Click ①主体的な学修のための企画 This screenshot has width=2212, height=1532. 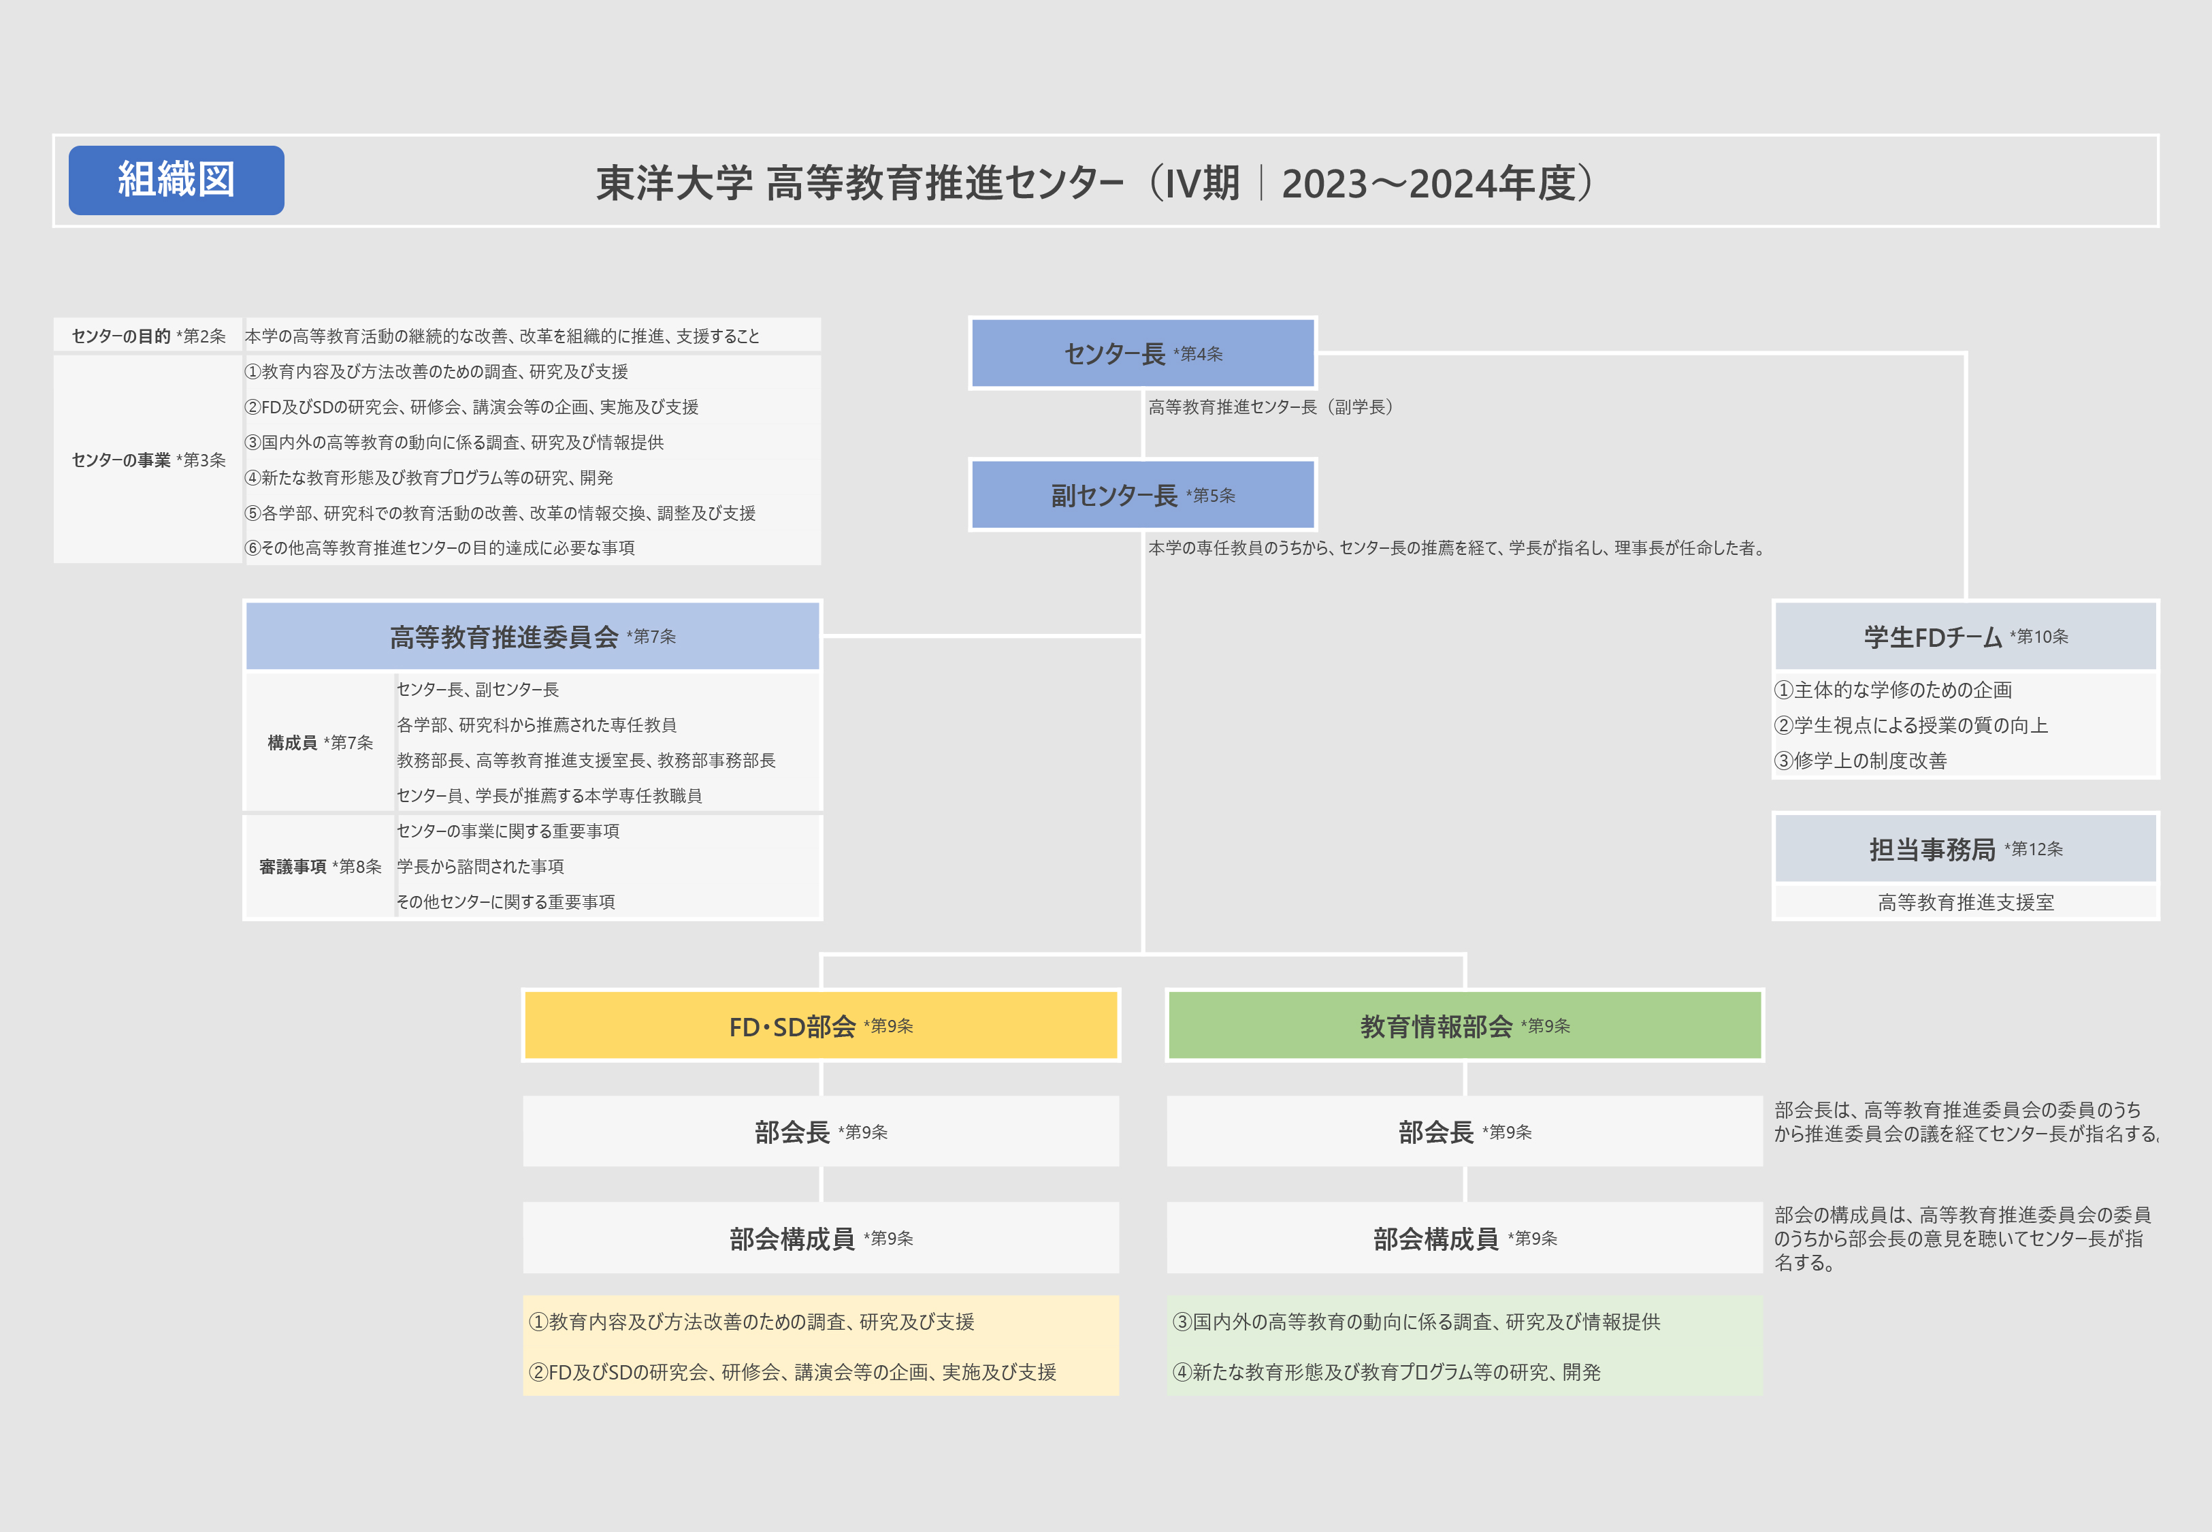click(1893, 690)
